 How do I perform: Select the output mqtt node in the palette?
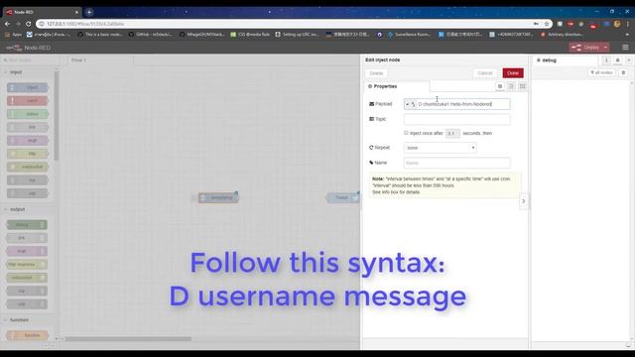[x=27, y=251]
